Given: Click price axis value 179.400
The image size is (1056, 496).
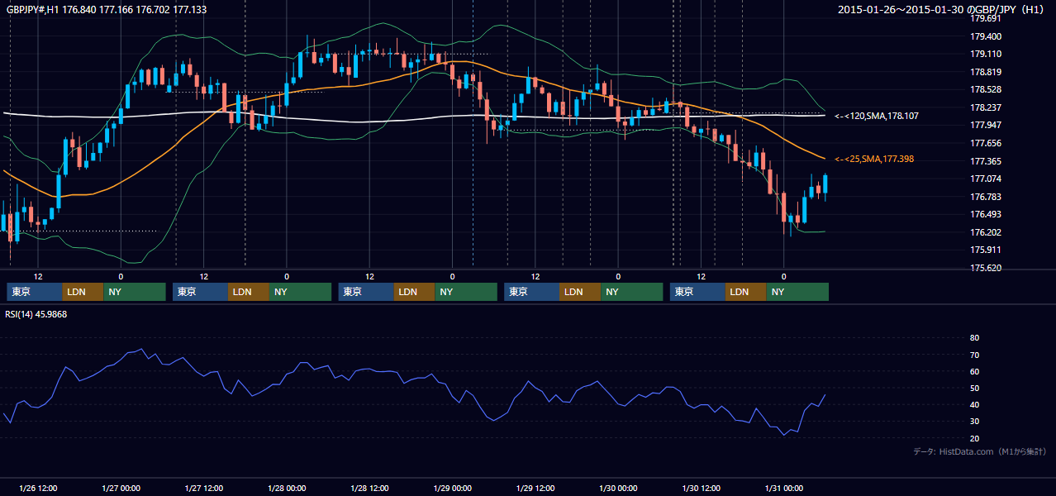Looking at the screenshot, I should (x=986, y=36).
